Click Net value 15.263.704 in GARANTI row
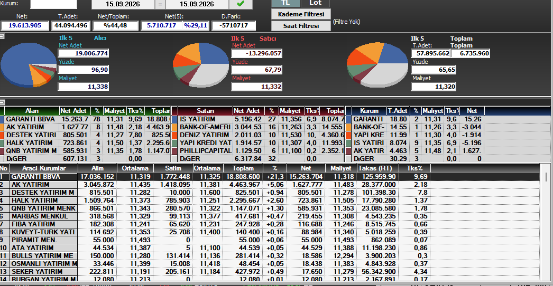Viewport: 553px width, 286px height. click(x=306, y=177)
